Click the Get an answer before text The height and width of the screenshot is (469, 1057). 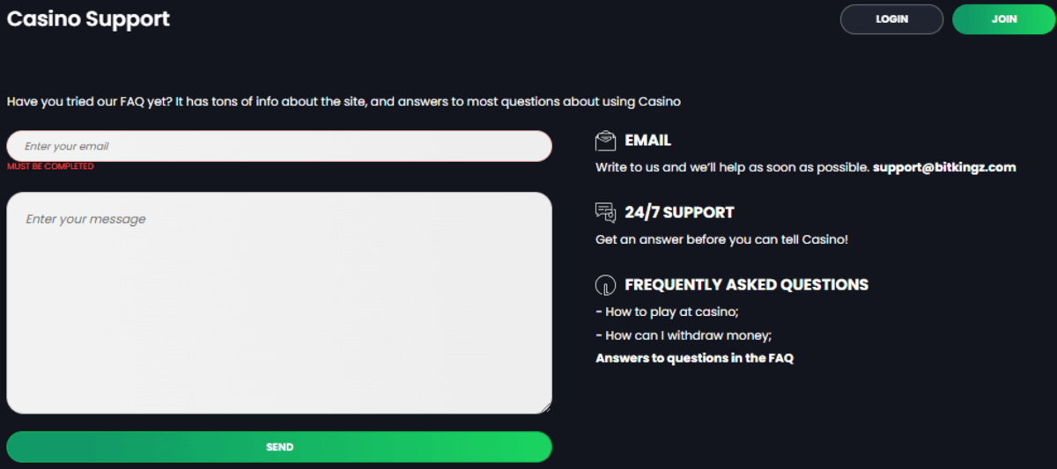[x=721, y=239]
